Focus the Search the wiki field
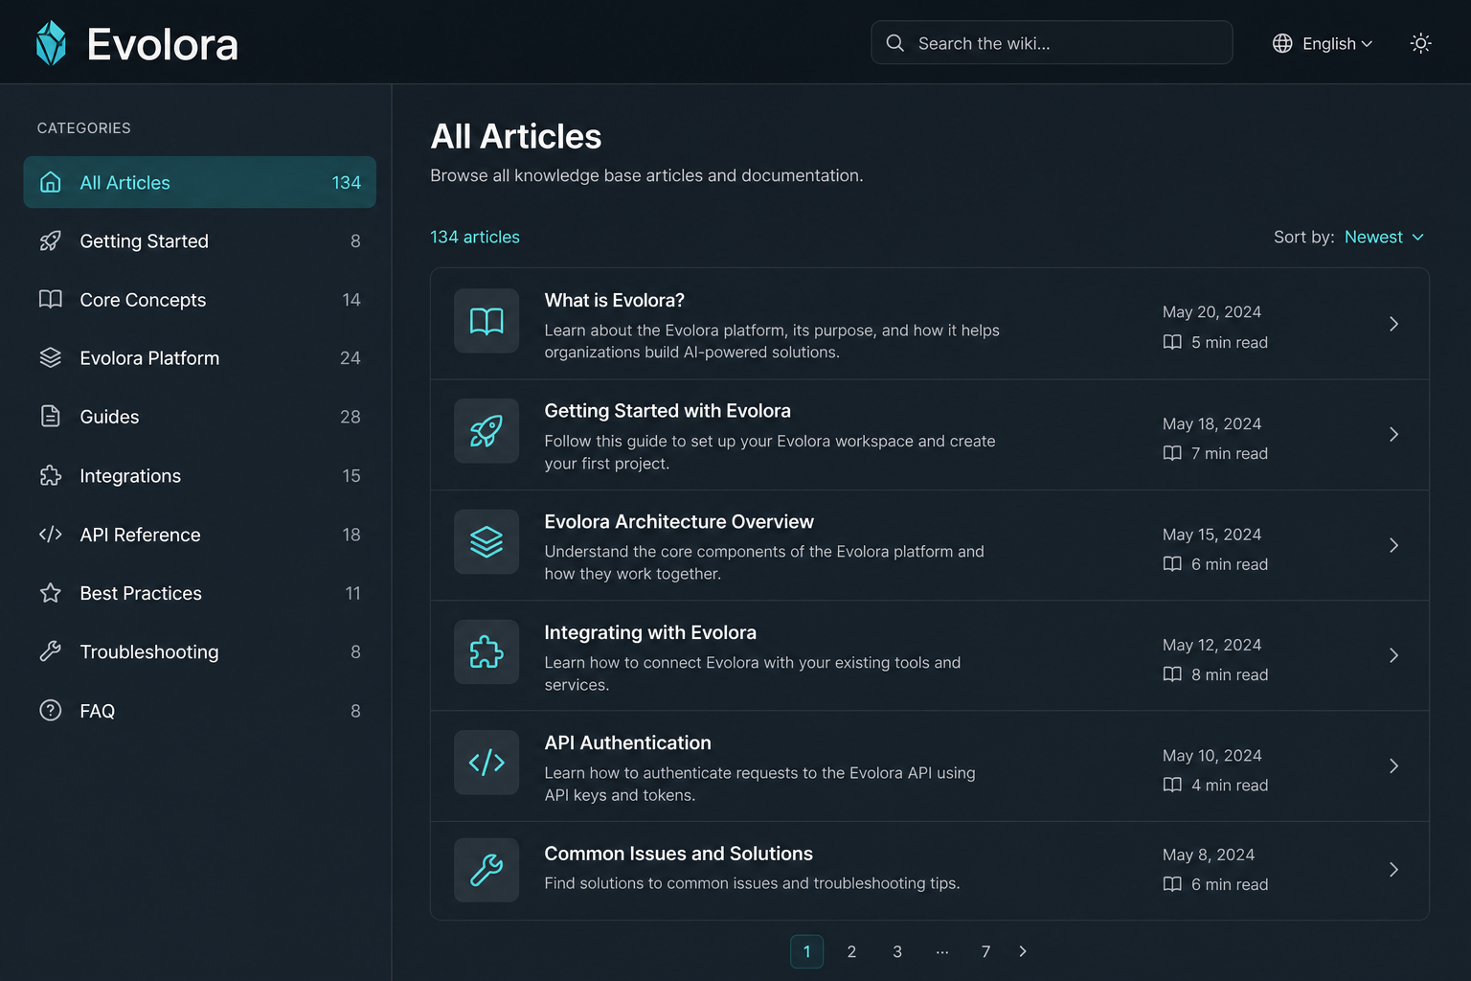Screen dimensions: 1471x981 coord(1052,43)
